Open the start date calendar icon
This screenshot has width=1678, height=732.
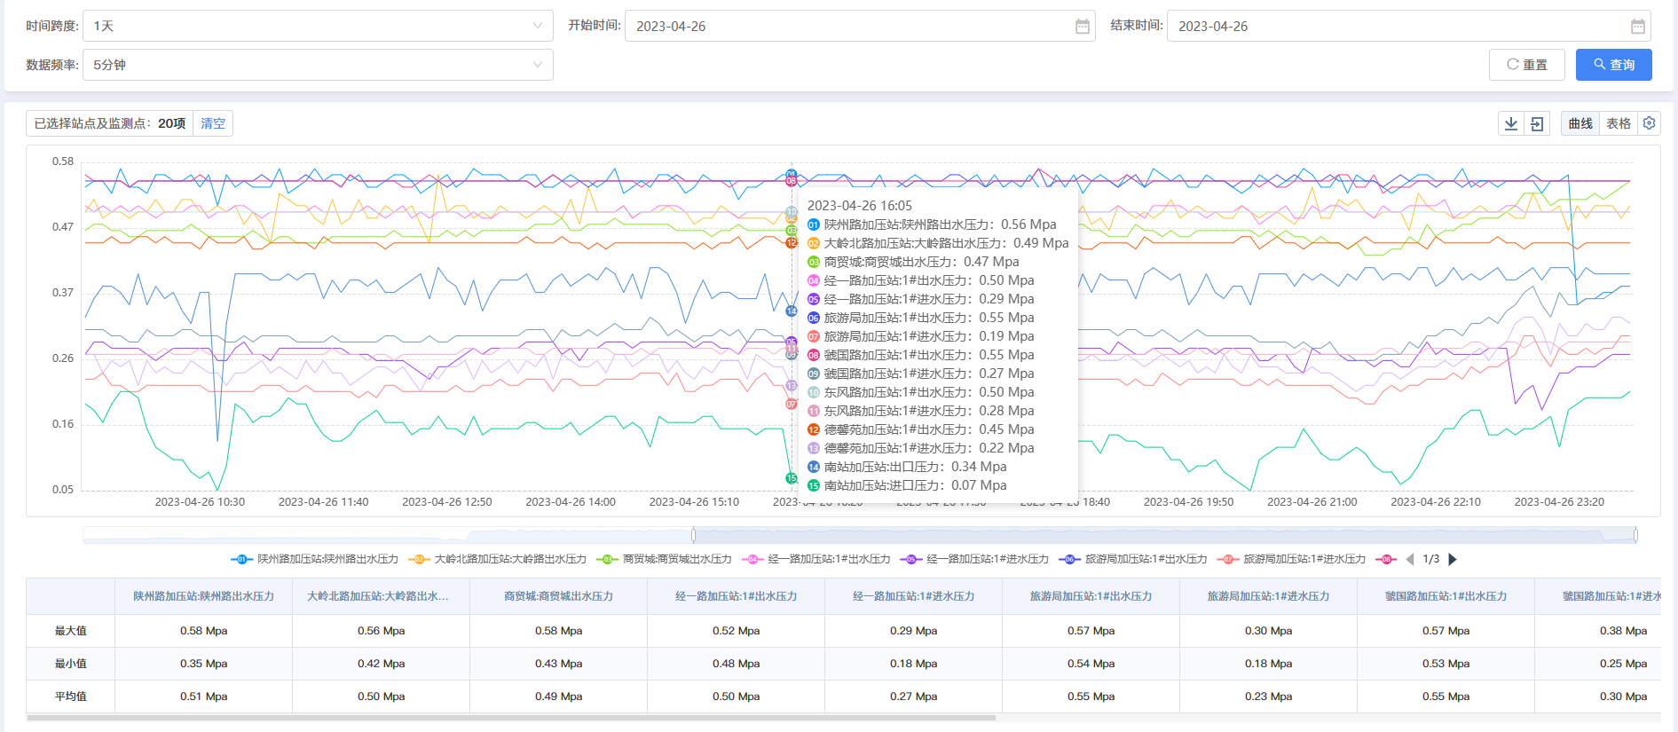1082,27
